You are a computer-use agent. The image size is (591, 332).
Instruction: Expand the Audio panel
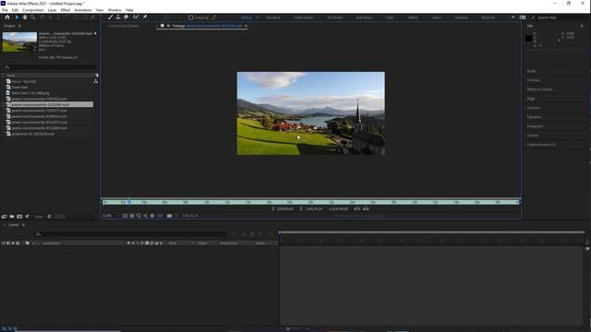click(x=532, y=71)
